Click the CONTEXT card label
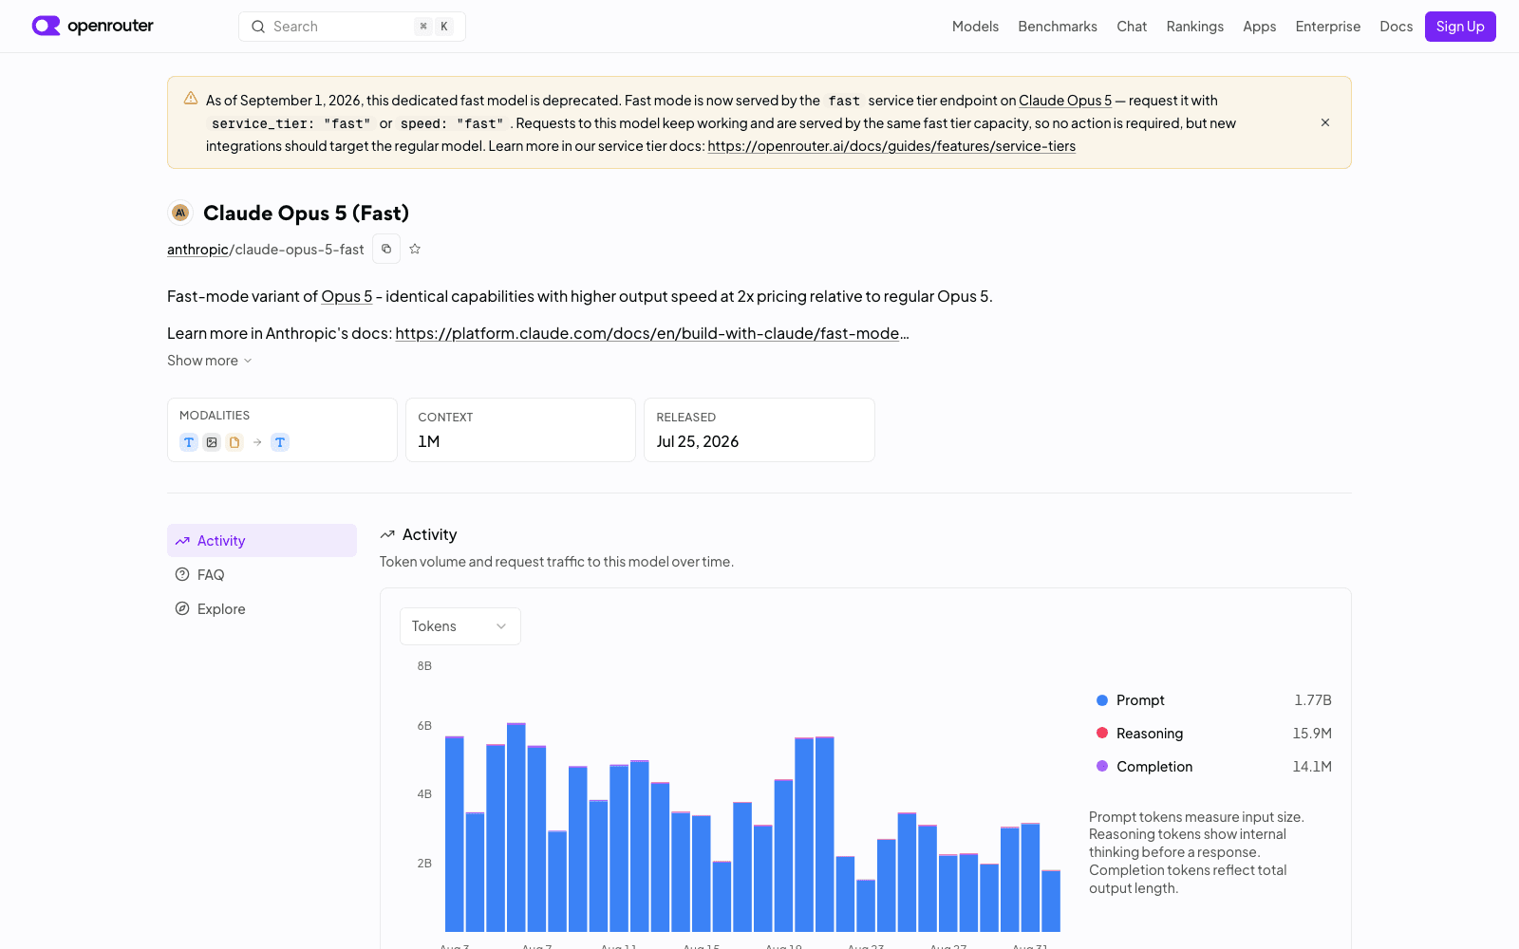 [x=445, y=418]
